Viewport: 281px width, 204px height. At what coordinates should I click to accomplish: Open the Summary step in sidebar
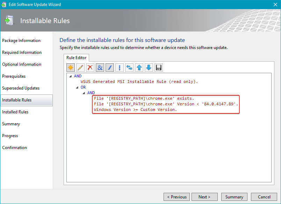coord(11,124)
